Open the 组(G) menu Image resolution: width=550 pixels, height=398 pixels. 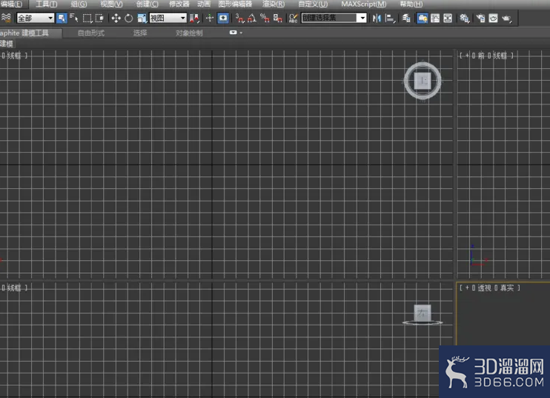(79, 4)
